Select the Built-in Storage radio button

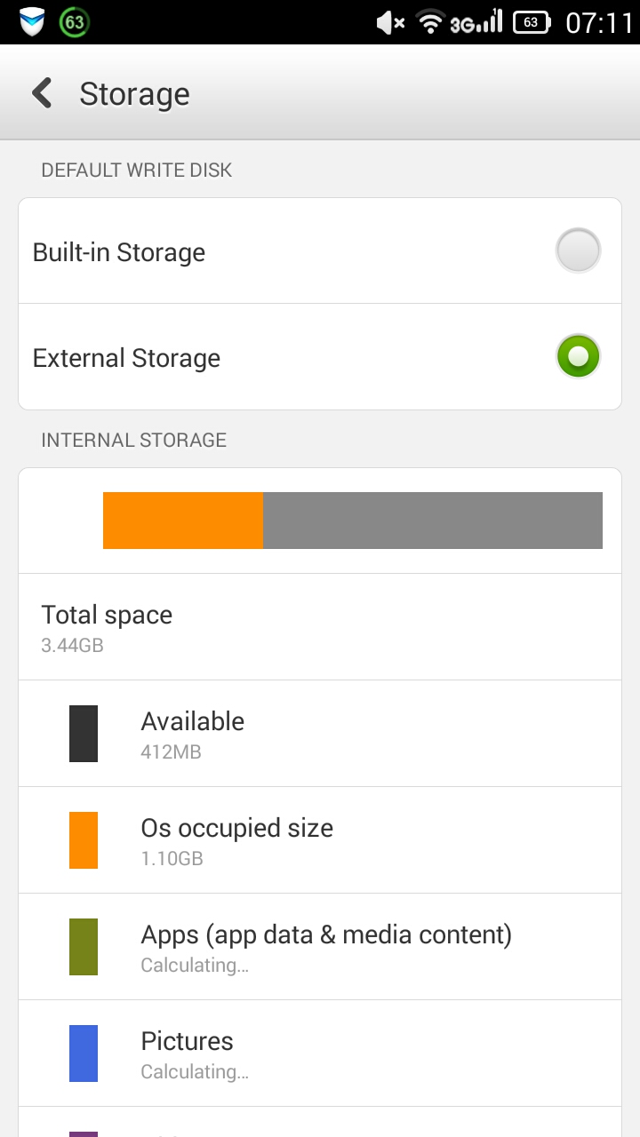point(578,250)
